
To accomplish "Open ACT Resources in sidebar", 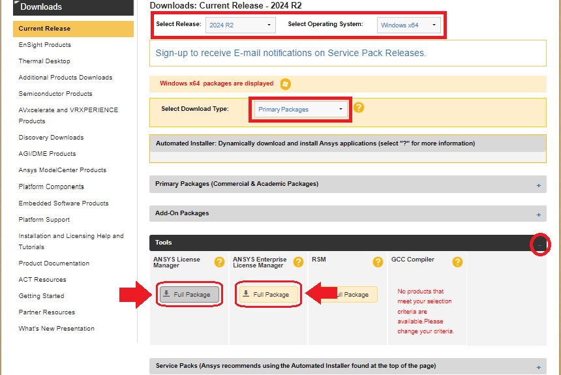I will click(42, 280).
